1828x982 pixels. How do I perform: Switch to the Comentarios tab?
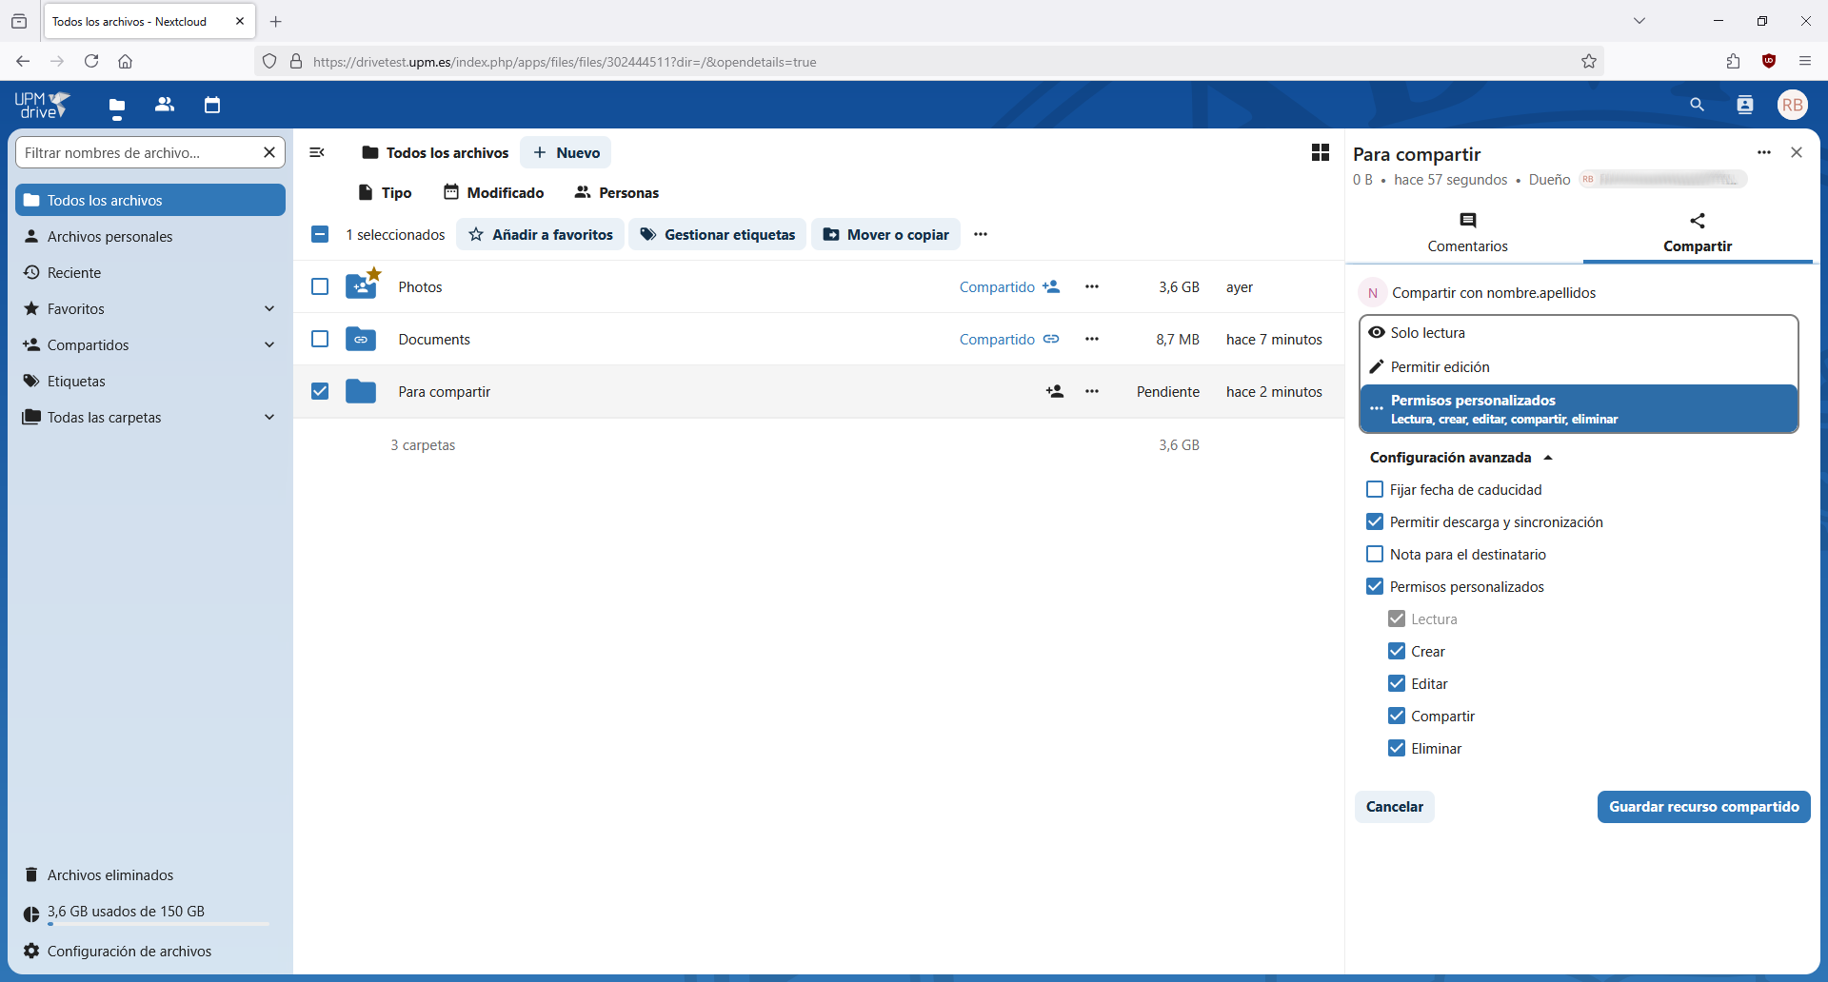point(1467,234)
